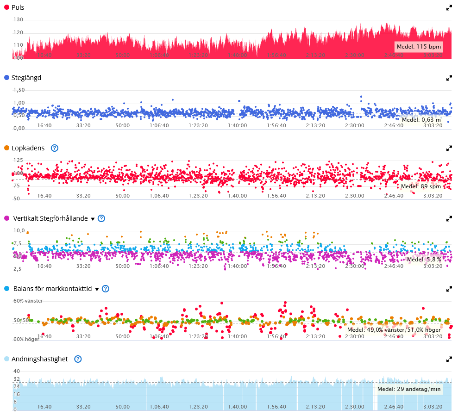The height and width of the screenshot is (415, 458).
Task: Click the 0,00 axis value on Steglängd chart
Action: point(19,129)
